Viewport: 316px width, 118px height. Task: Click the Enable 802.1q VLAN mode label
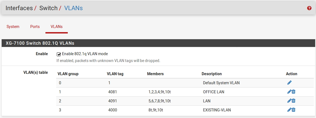tap(85, 54)
